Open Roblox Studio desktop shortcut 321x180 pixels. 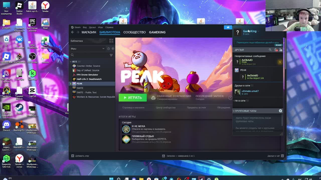tap(19, 8)
